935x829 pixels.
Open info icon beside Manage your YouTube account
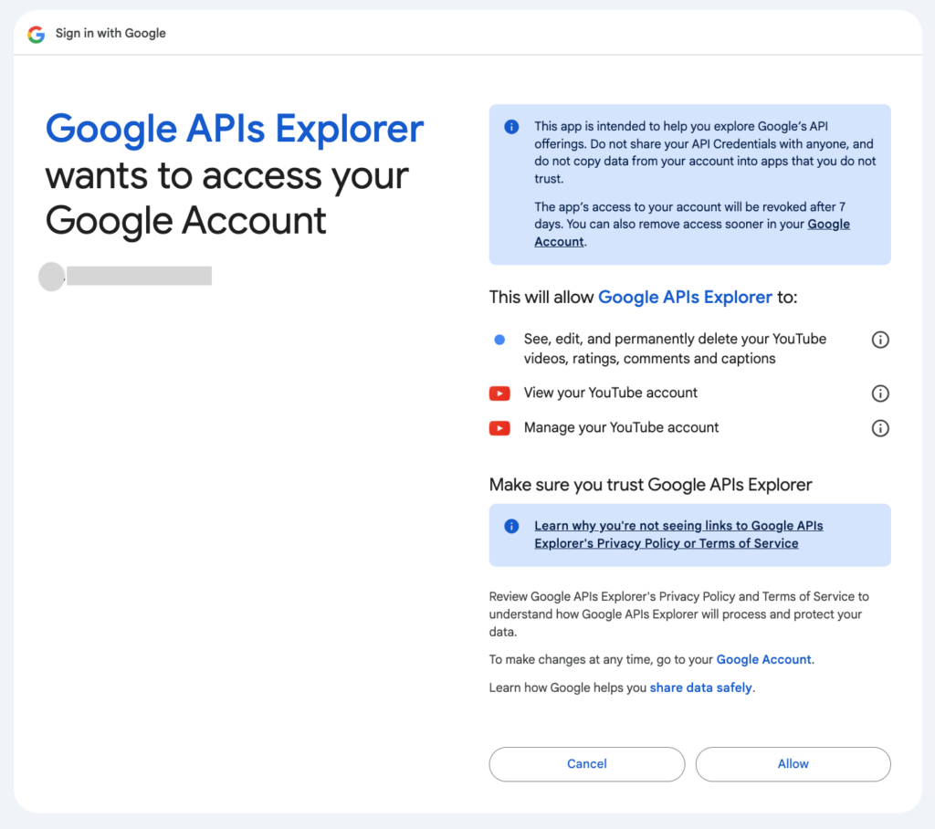[880, 428]
